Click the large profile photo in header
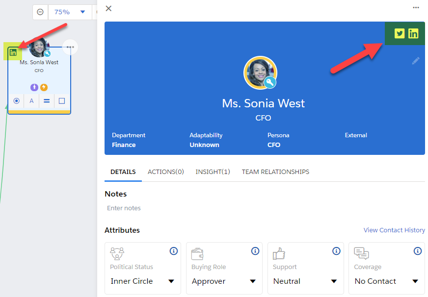Screen dimensions: 428x297 260,73
